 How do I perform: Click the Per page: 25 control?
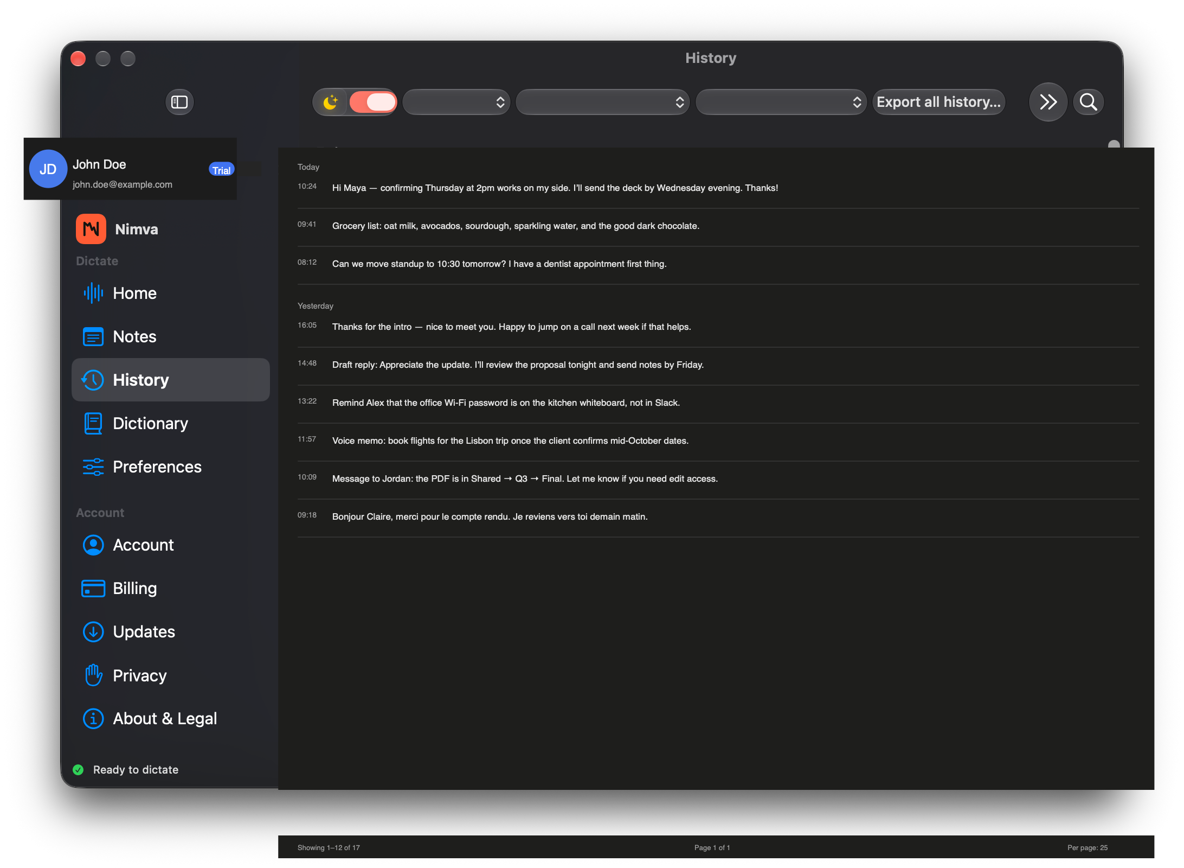click(1088, 847)
